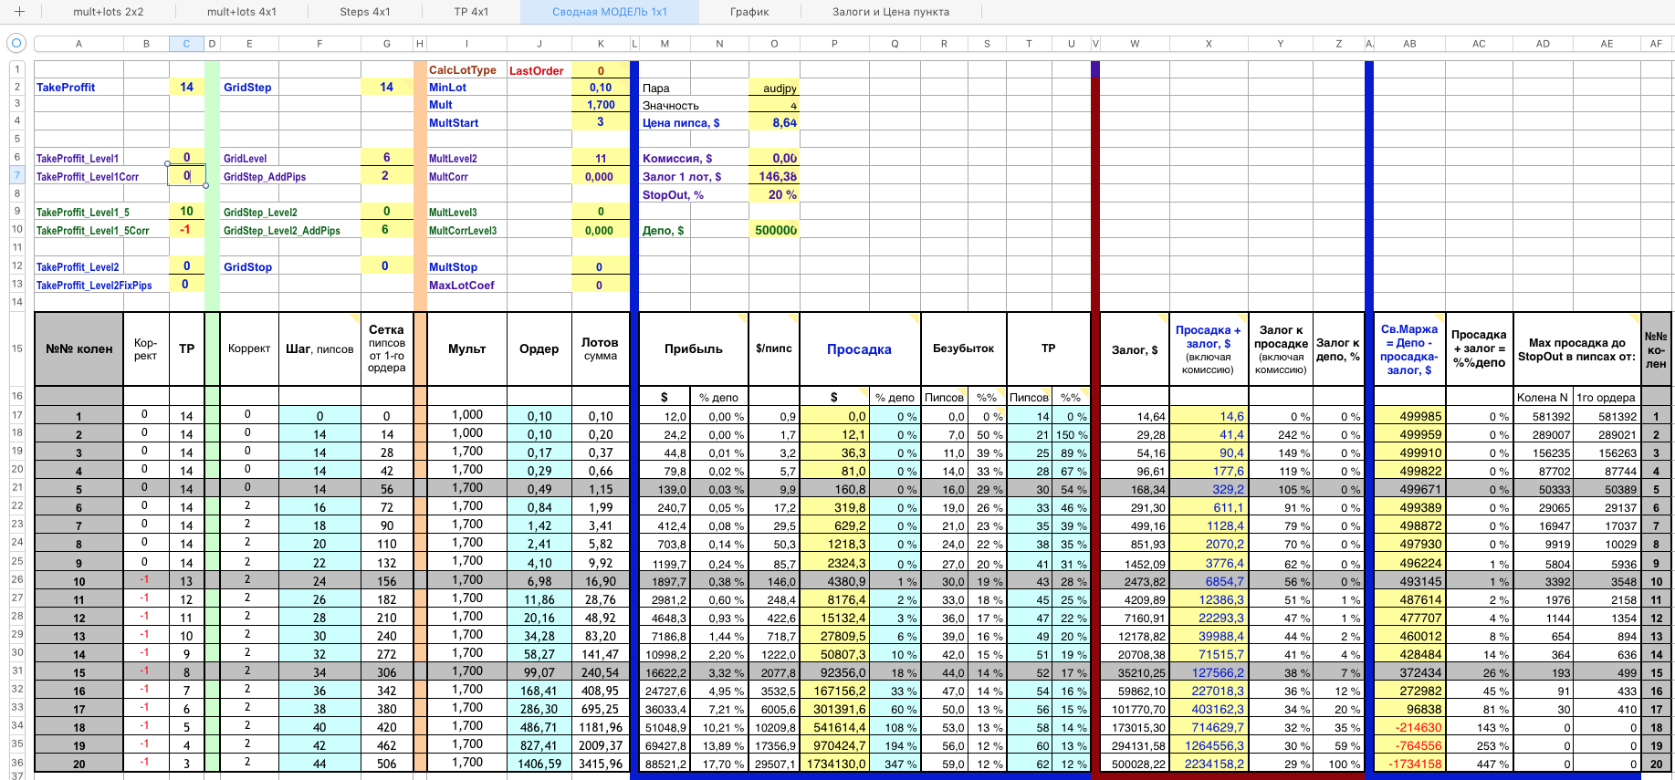
Task: Click the Мульт header cell
Action: pos(466,348)
